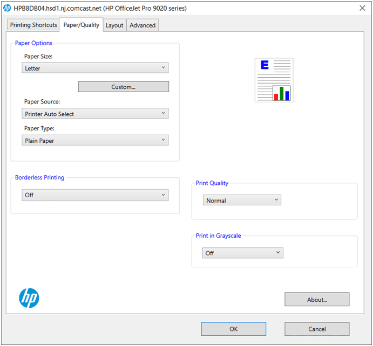This screenshot has width=373, height=346.
Task: Expand the Print Quality dropdown showing Normal
Action: click(242, 200)
